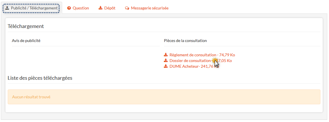Screen dimensions: 329x122
Task: Open the Messagerie sécurisée tab
Action: (149, 8)
